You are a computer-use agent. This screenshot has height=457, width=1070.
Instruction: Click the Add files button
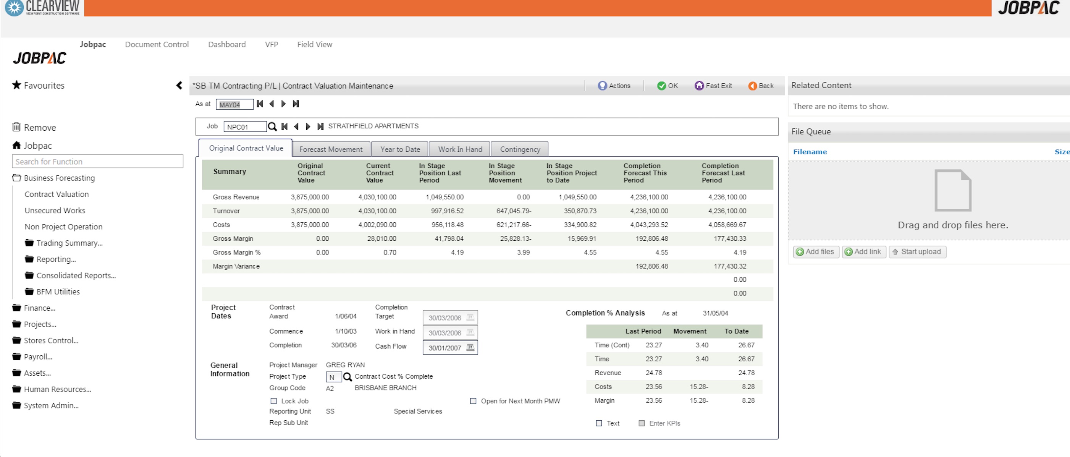[816, 252]
